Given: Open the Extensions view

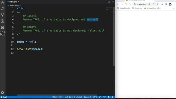Looking at the screenshot, I should tap(2, 27).
